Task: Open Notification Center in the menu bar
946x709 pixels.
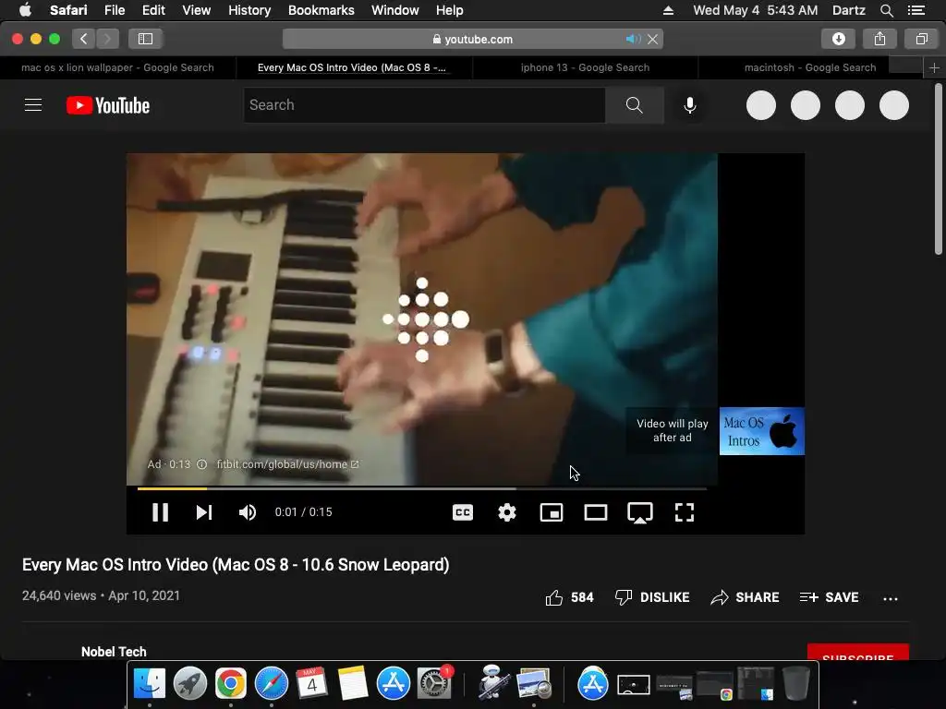Action: coord(916,10)
